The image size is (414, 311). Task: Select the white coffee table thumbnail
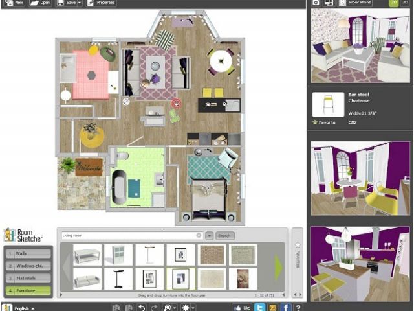[87, 255]
